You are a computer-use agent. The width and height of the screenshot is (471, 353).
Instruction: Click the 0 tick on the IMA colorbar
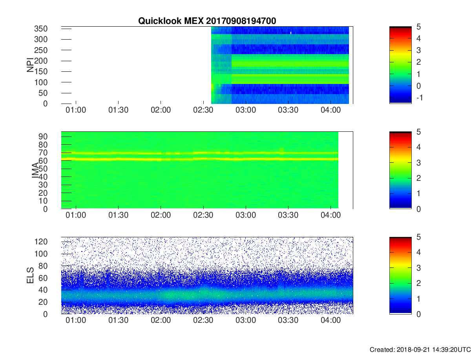tap(419, 209)
